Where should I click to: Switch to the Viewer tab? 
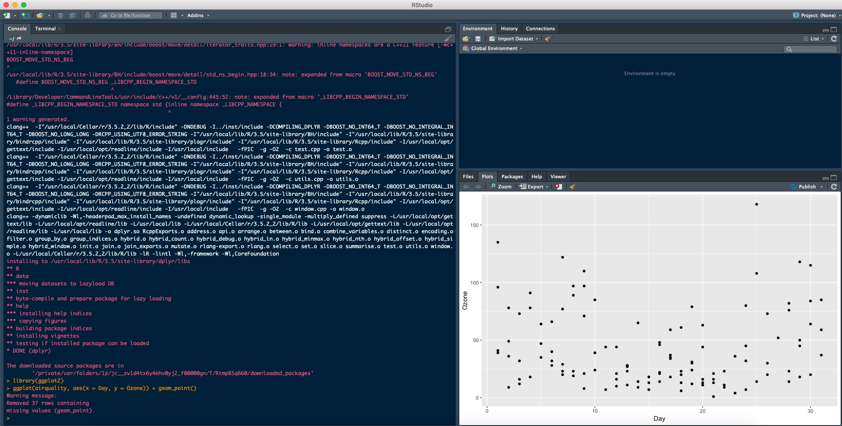[x=558, y=177]
